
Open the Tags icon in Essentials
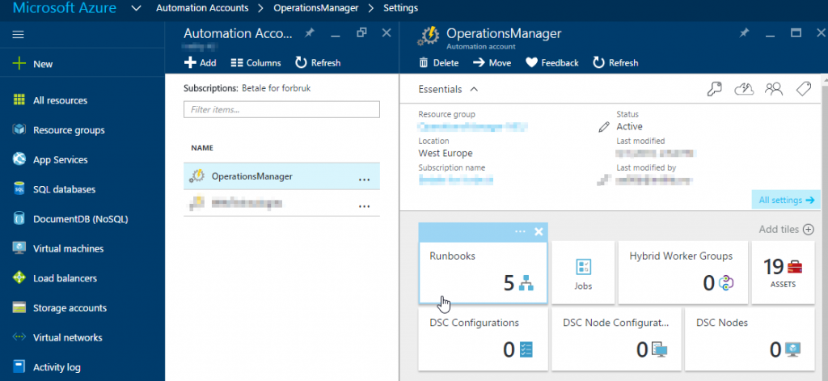(803, 89)
